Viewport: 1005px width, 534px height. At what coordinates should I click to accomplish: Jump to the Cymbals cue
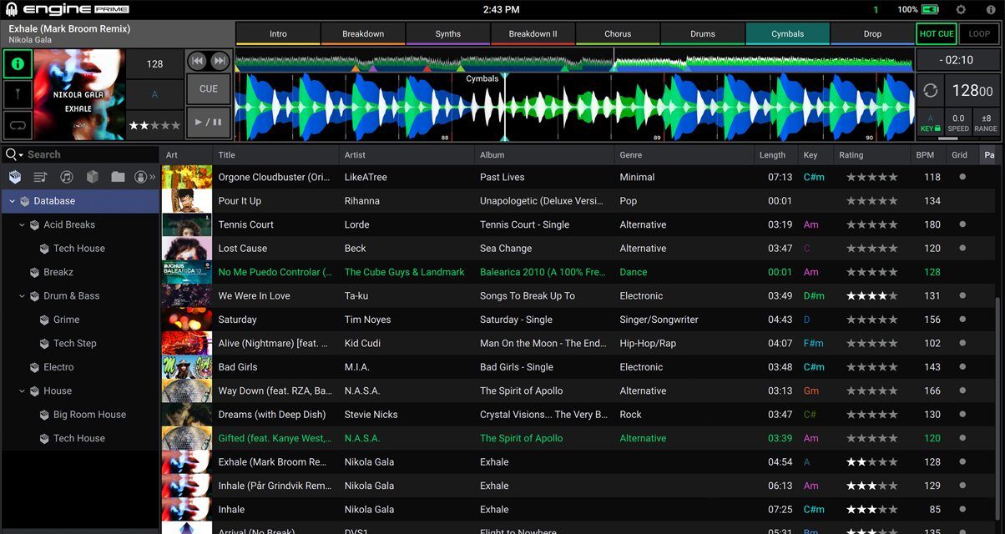point(787,33)
